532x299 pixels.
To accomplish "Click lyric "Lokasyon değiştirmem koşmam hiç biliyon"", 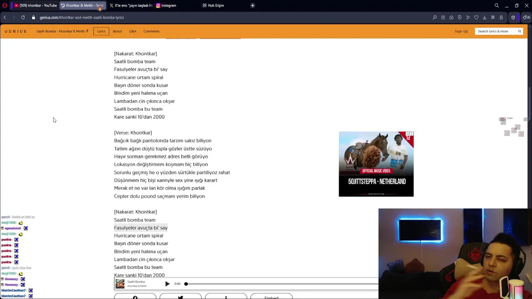I will click(x=161, y=164).
